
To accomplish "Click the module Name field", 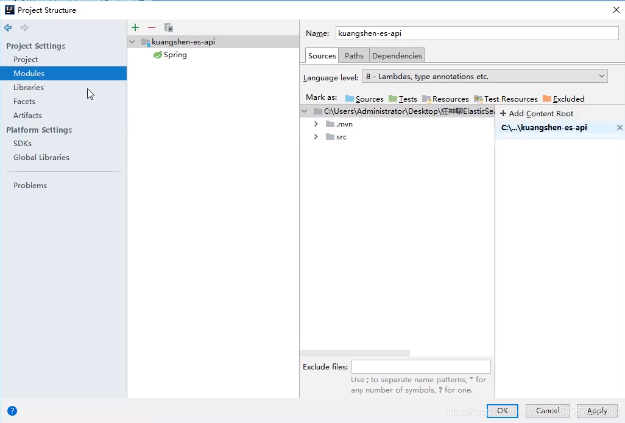I will 477,33.
